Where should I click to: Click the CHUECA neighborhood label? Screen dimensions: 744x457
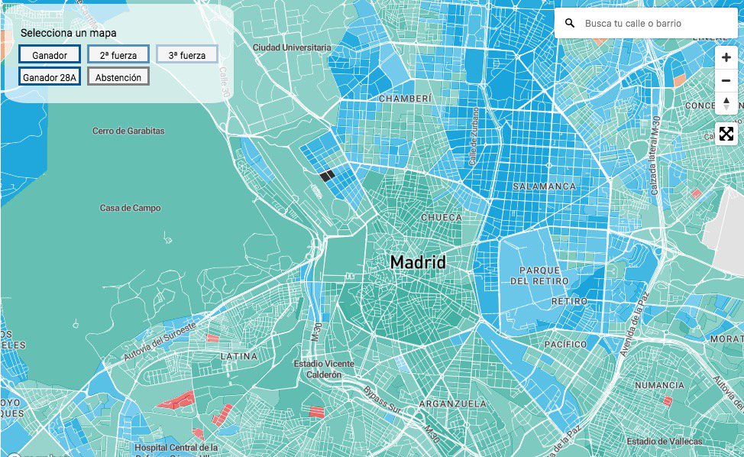click(442, 217)
